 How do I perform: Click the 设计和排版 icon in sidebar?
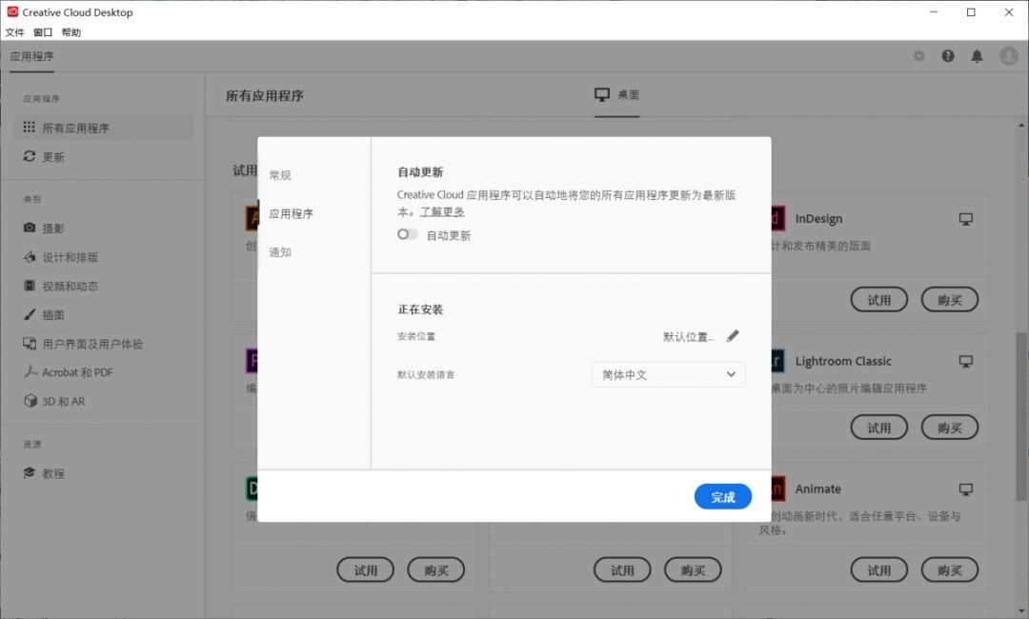tap(29, 256)
